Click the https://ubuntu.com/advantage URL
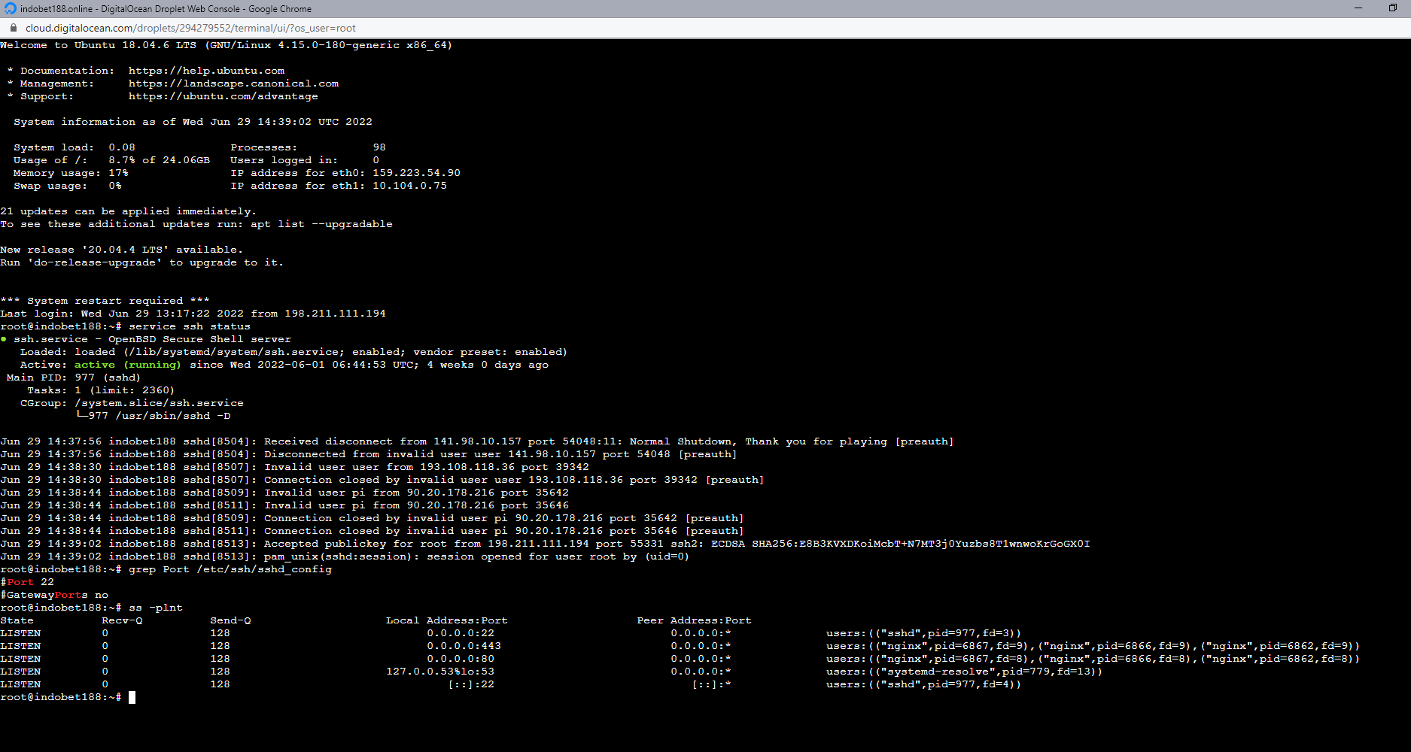Viewport: 1411px width, 752px height. pos(223,96)
